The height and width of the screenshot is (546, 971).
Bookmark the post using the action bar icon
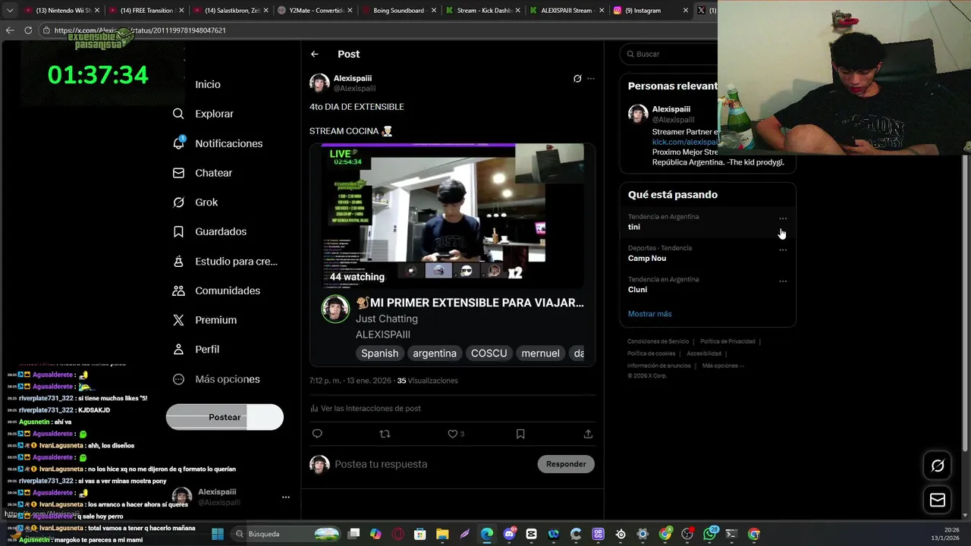520,434
